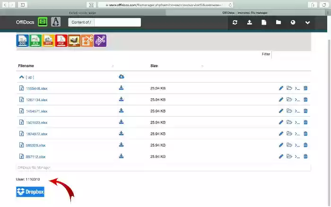Click the page vertical scrollbar
This screenshot has height=207, width=331.
(329, 122)
